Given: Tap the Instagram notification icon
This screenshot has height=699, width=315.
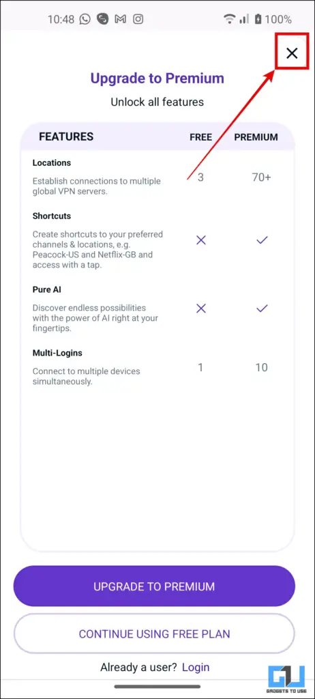Looking at the screenshot, I should coord(139,19).
